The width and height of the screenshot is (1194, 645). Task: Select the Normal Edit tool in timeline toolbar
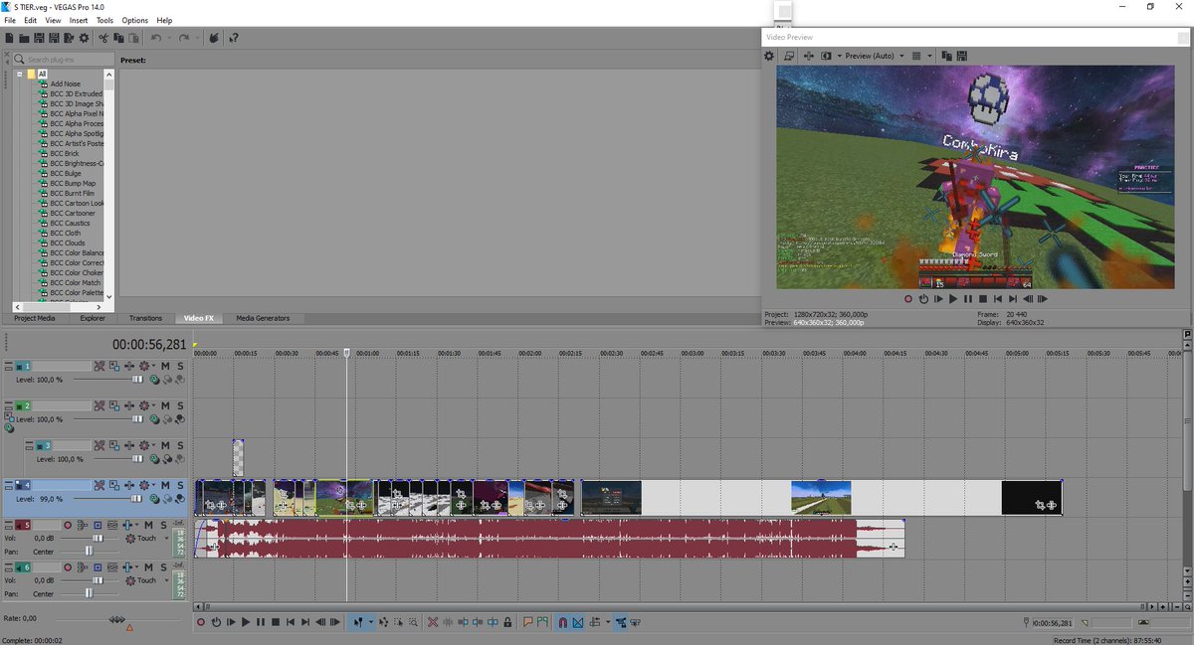(x=358, y=622)
